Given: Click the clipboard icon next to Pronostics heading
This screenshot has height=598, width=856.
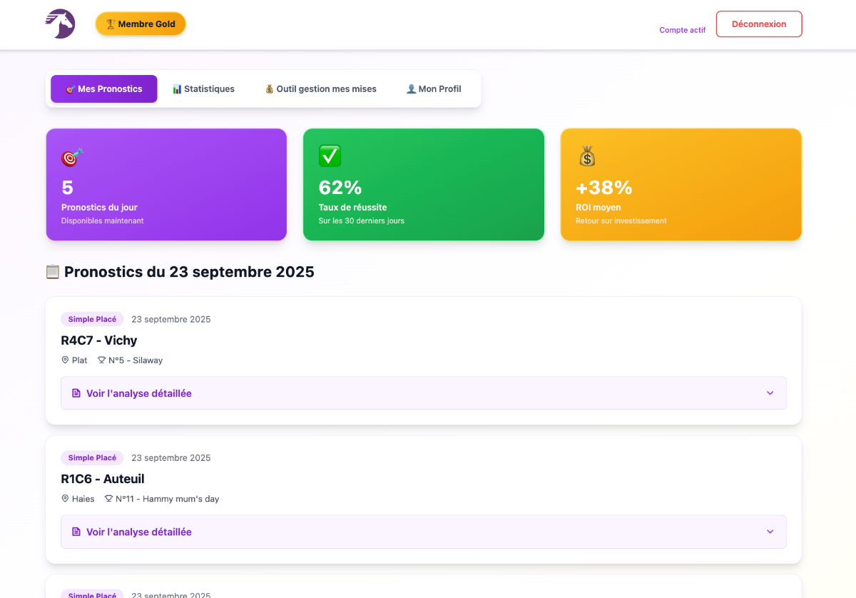Looking at the screenshot, I should (x=52, y=271).
